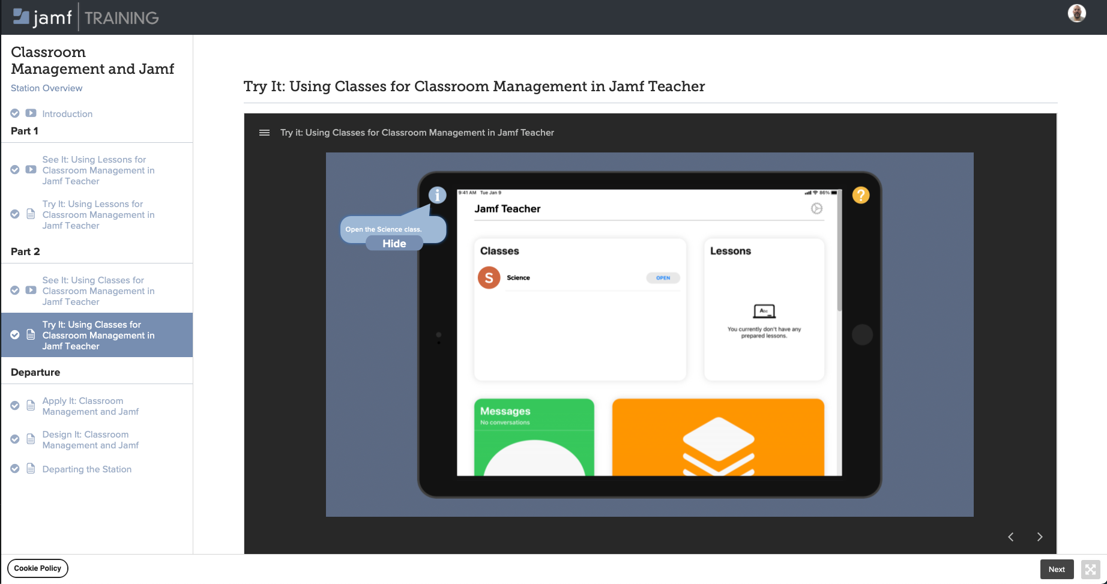Click the Jamf Training logo
Viewport: 1107px width, 584px height.
point(86,17)
